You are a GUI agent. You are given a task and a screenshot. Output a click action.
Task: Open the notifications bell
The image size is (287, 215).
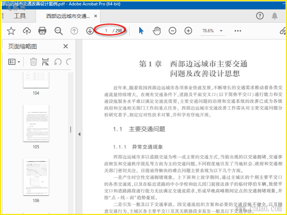(274, 16)
